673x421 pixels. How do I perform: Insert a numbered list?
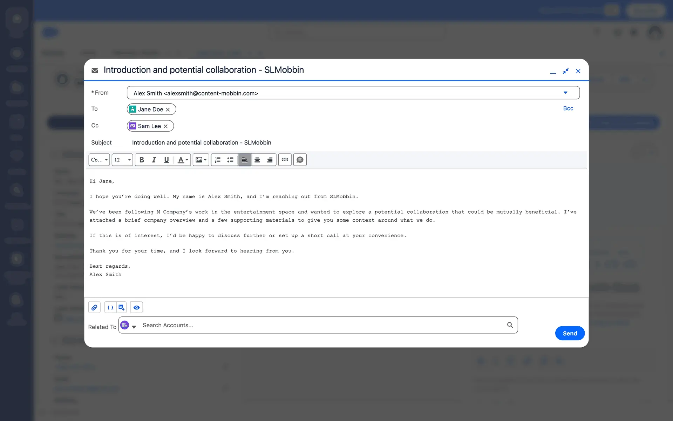pyautogui.click(x=218, y=160)
